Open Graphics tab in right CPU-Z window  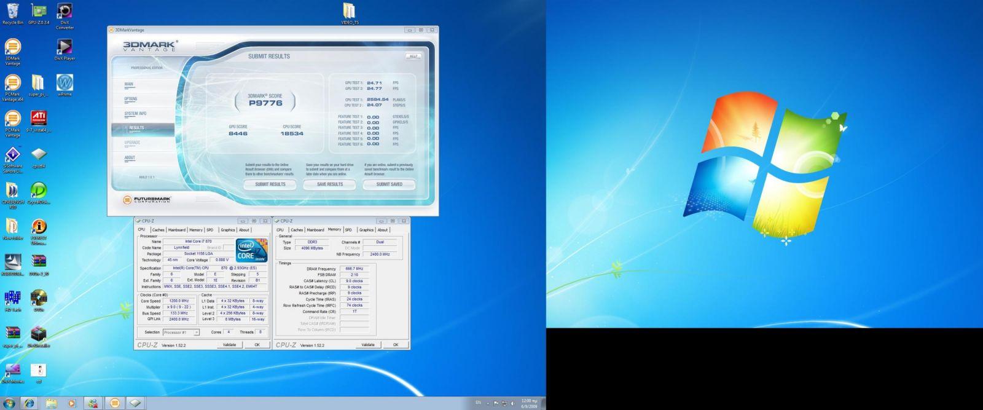coord(367,230)
